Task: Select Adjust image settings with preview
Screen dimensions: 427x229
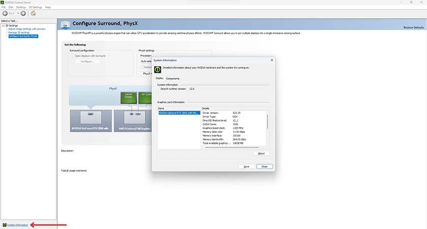Action: coord(26,29)
